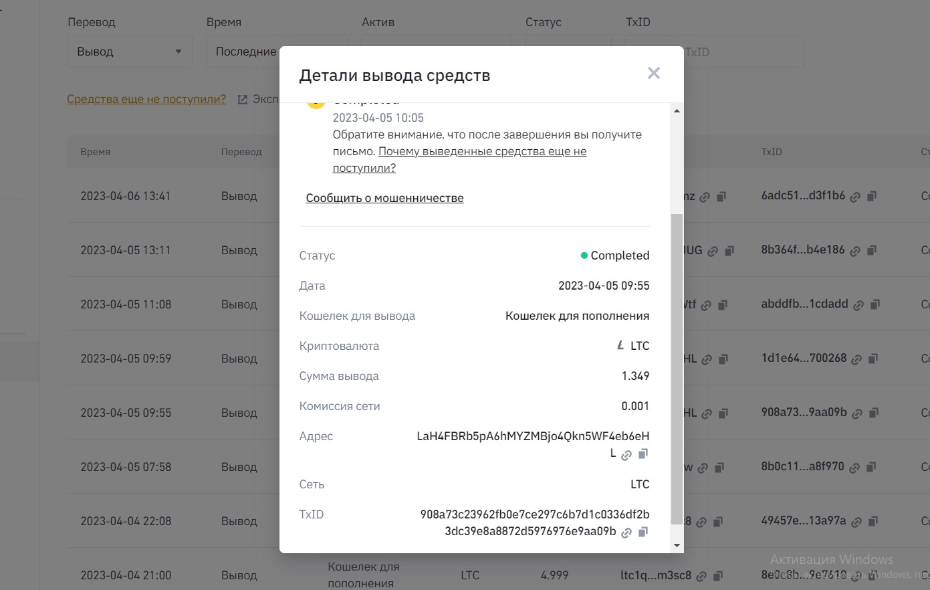Screen dimensions: 930x590
Task: Click the network fee value 0.001
Action: pyautogui.click(x=635, y=406)
